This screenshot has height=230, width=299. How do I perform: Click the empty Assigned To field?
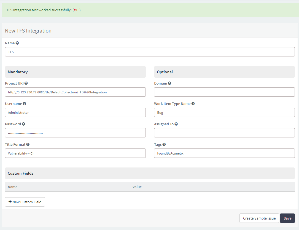pyautogui.click(x=224, y=133)
